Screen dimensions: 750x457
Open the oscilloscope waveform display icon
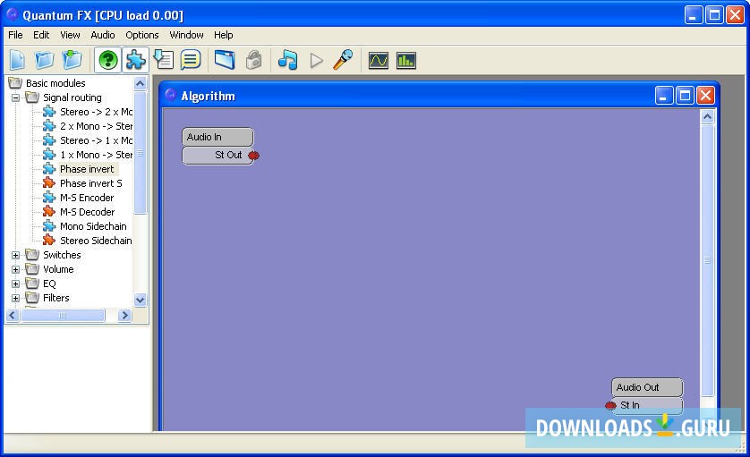pyautogui.click(x=379, y=61)
